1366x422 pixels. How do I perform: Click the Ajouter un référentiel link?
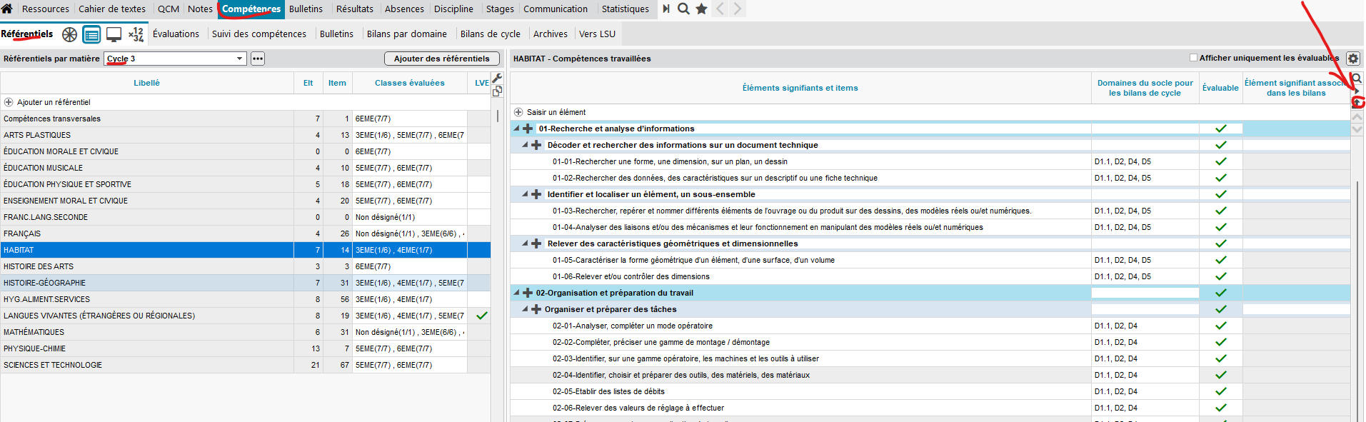point(54,102)
